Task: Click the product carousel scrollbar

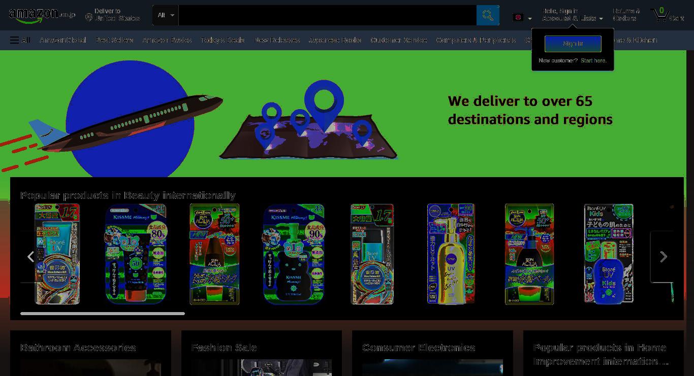Action: (103, 314)
